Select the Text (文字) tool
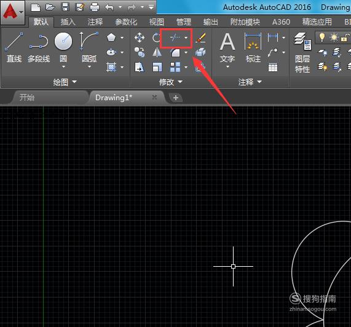 pyautogui.click(x=227, y=47)
